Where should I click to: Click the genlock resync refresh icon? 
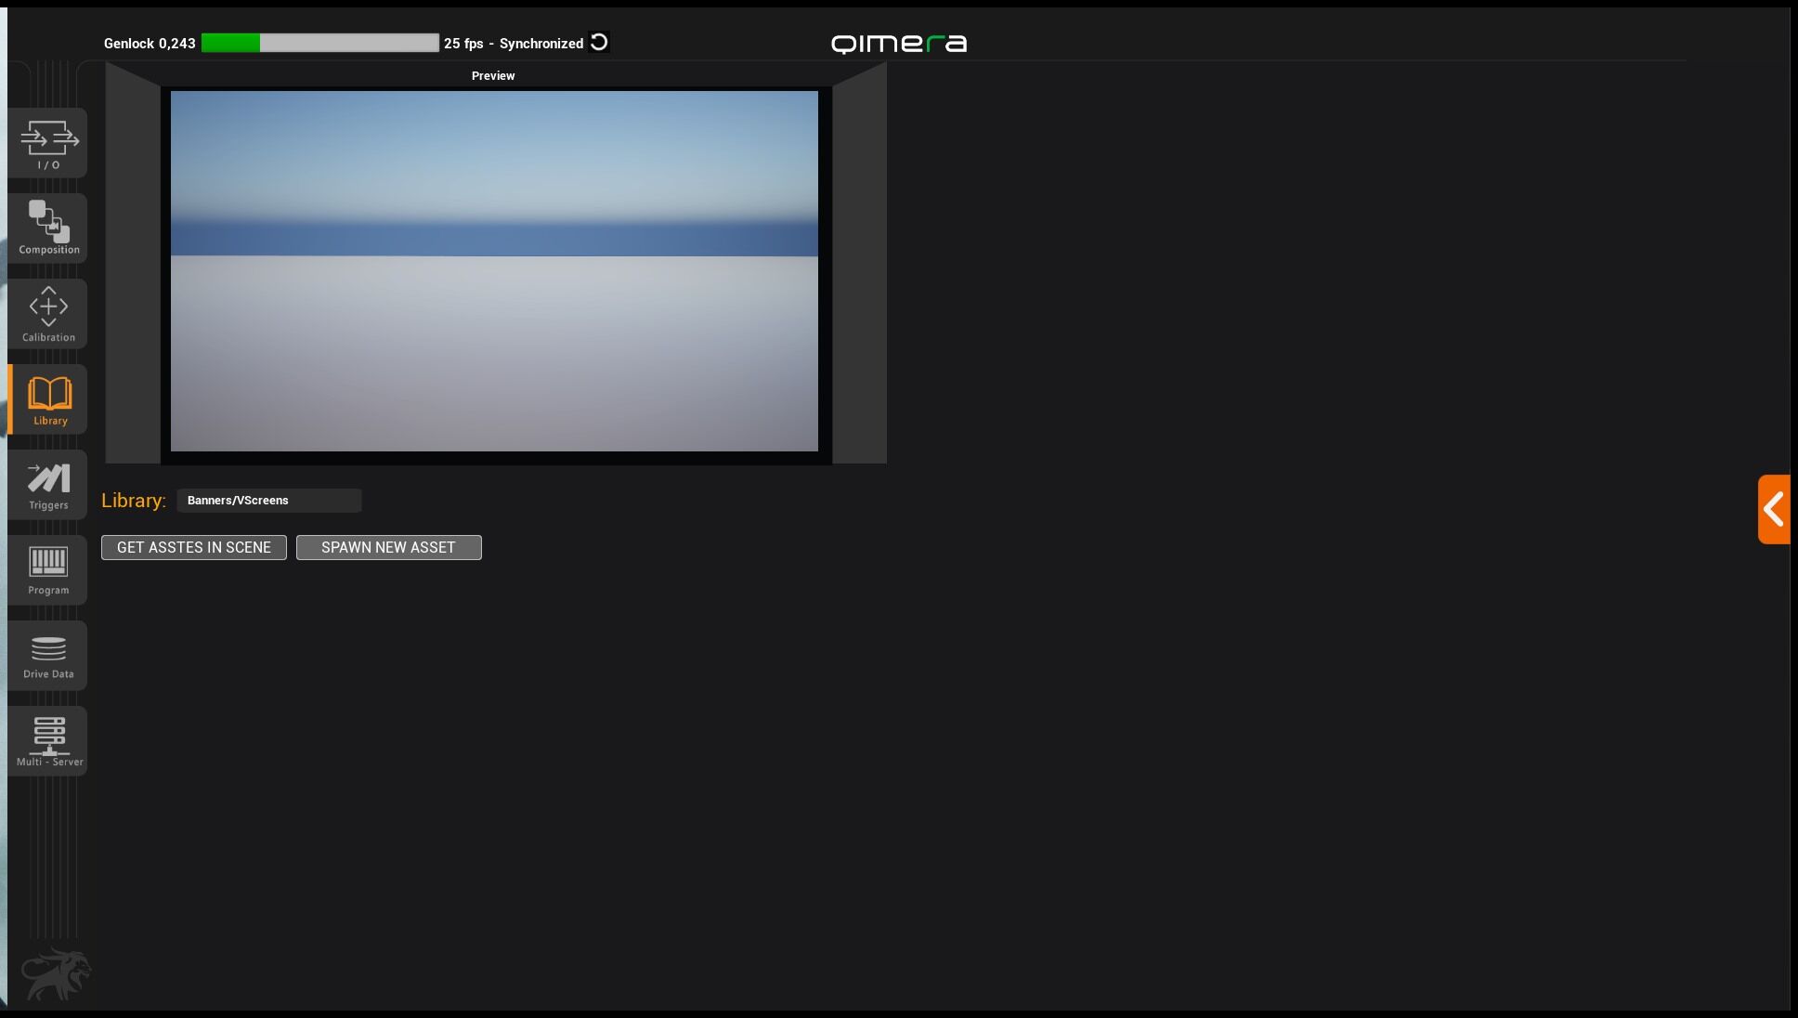pos(599,43)
